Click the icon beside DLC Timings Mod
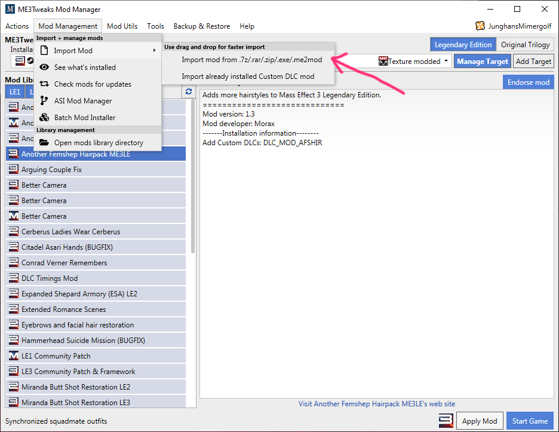 tap(14, 278)
